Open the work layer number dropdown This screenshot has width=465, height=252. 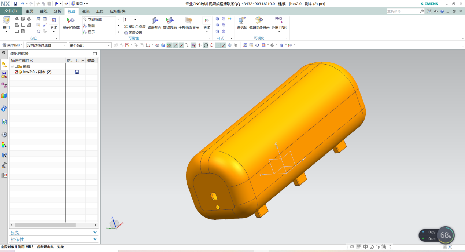coord(131,19)
